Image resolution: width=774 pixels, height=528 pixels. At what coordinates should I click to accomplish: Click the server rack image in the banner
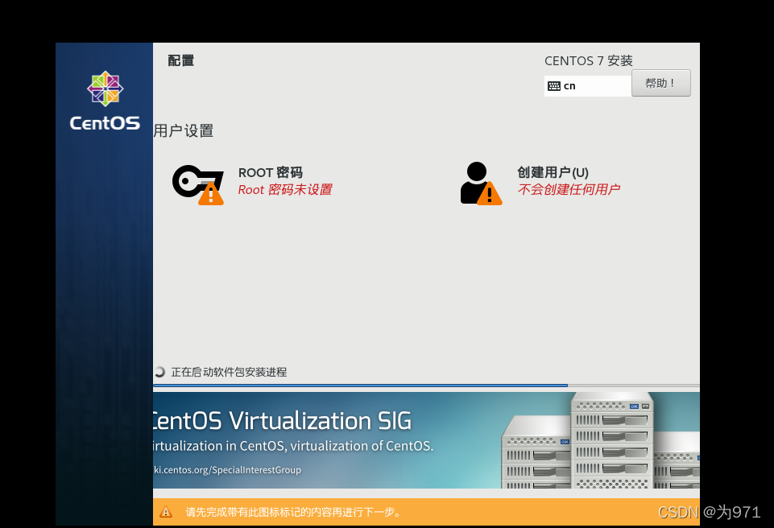click(x=601, y=440)
